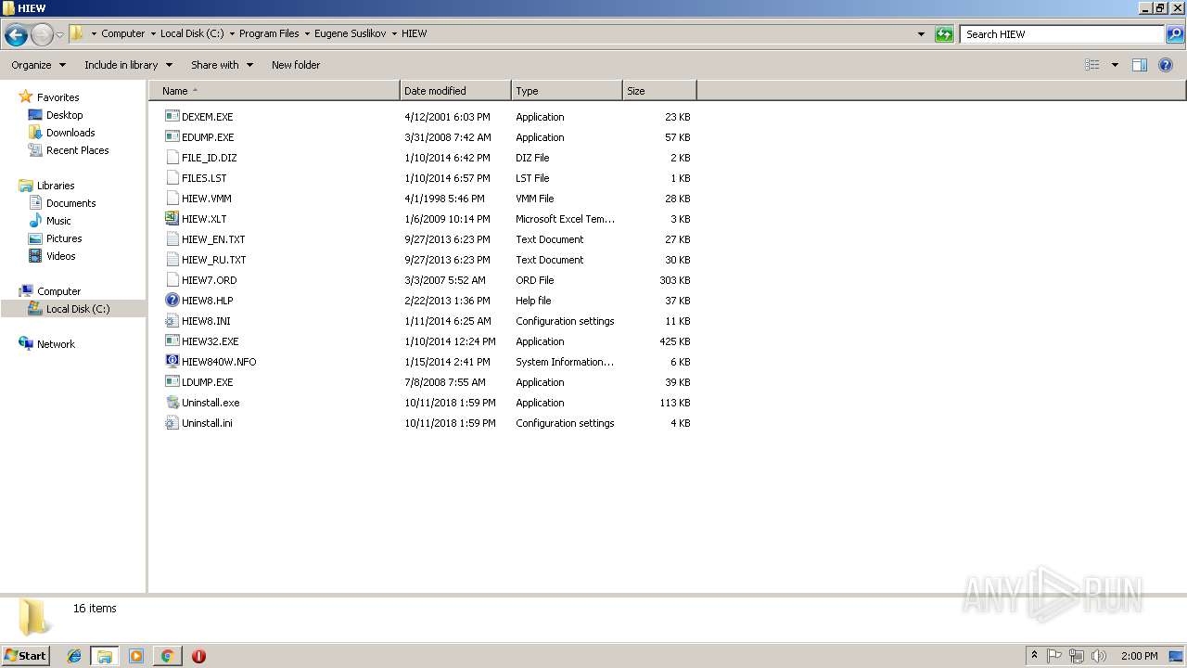Screen dimensions: 1187x668
Task: Open the Share with dropdown
Action: pyautogui.click(x=222, y=65)
